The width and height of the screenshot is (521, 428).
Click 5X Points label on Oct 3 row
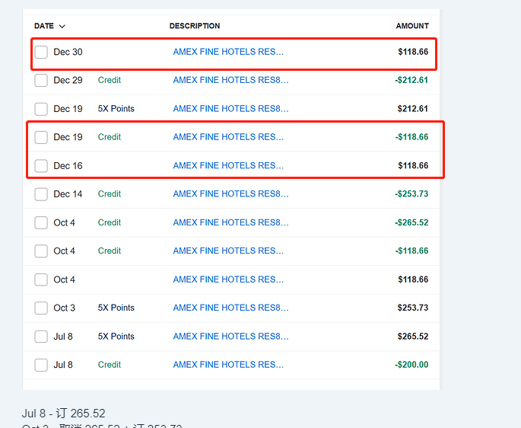116,308
